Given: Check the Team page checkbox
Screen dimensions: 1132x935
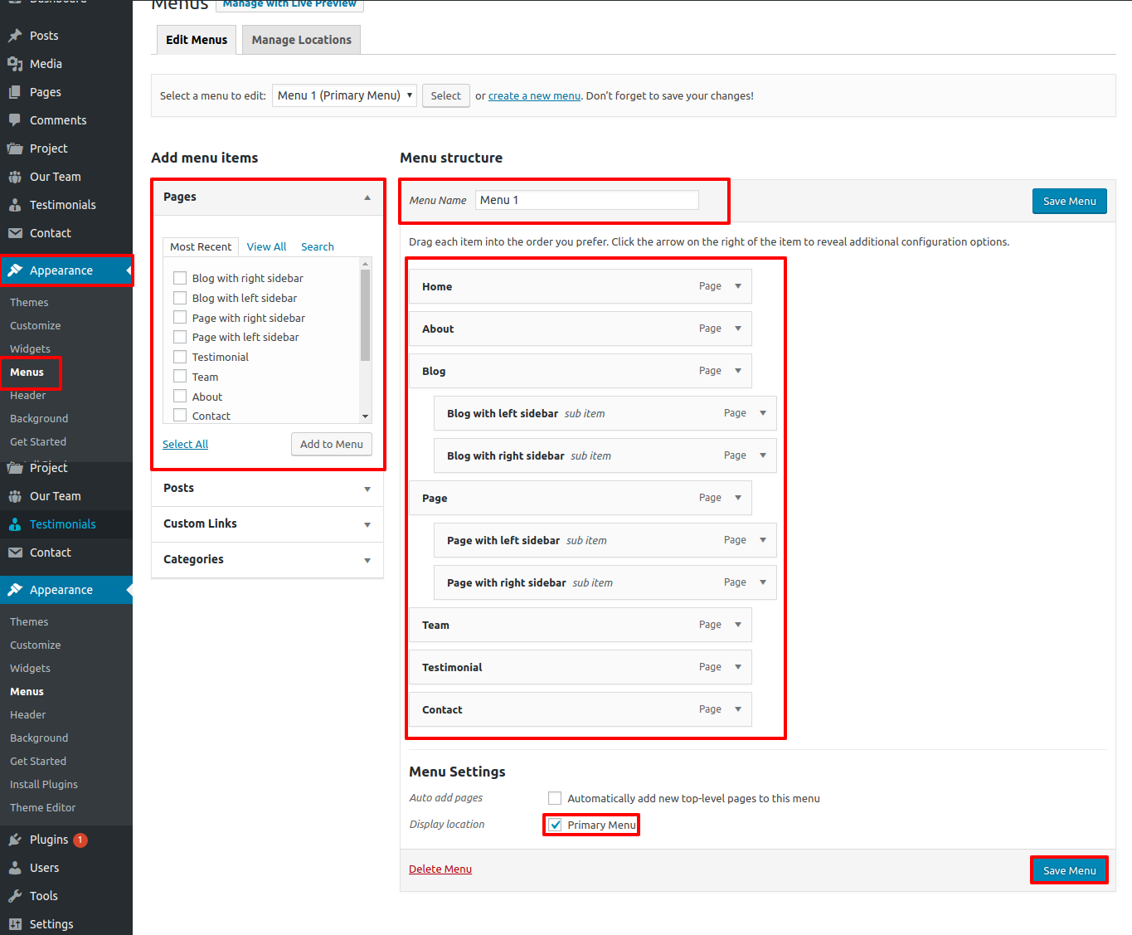Looking at the screenshot, I should pos(180,377).
